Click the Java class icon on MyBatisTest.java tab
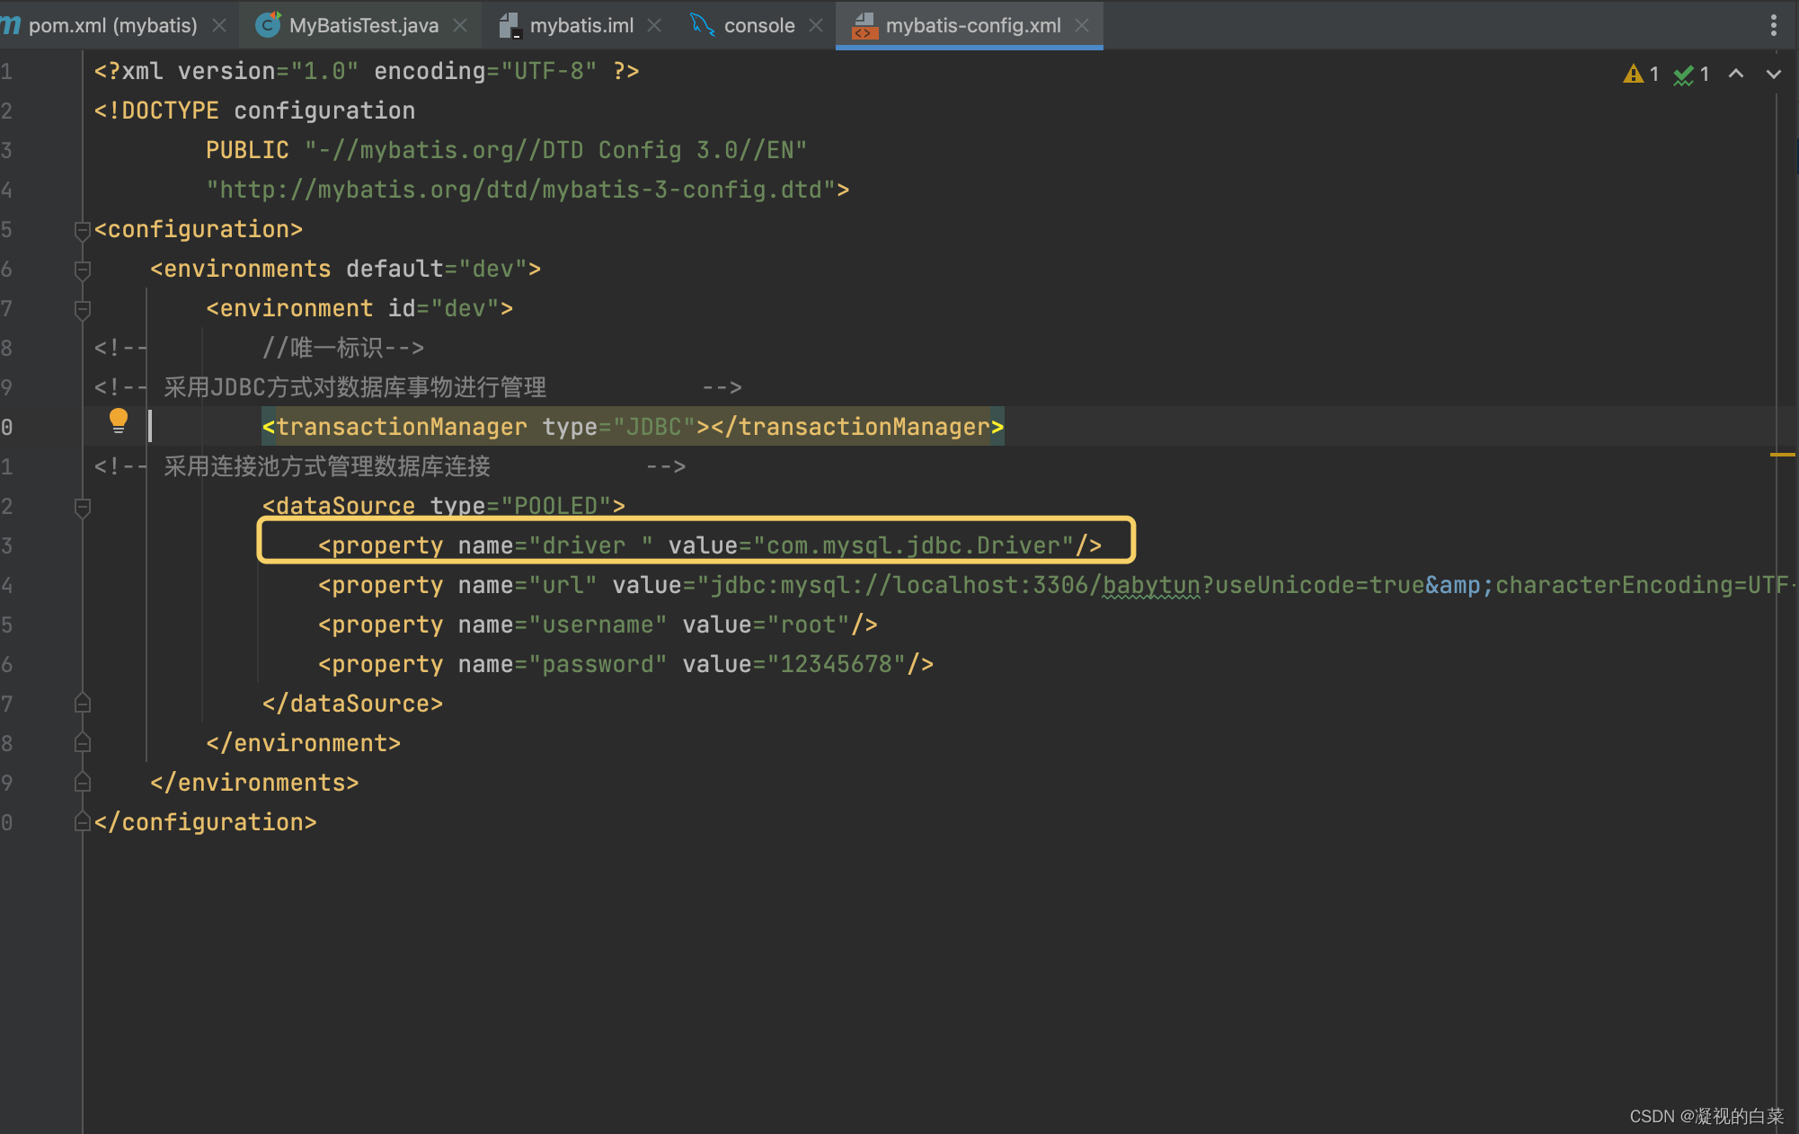This screenshot has height=1134, width=1799. (267, 25)
